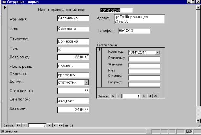Go to first record in family subform
The height and width of the screenshot is (135, 201).
pos(113,96)
